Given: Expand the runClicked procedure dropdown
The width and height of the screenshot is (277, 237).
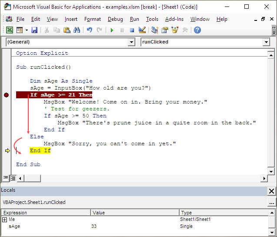Looking at the screenshot, I should [x=266, y=42].
